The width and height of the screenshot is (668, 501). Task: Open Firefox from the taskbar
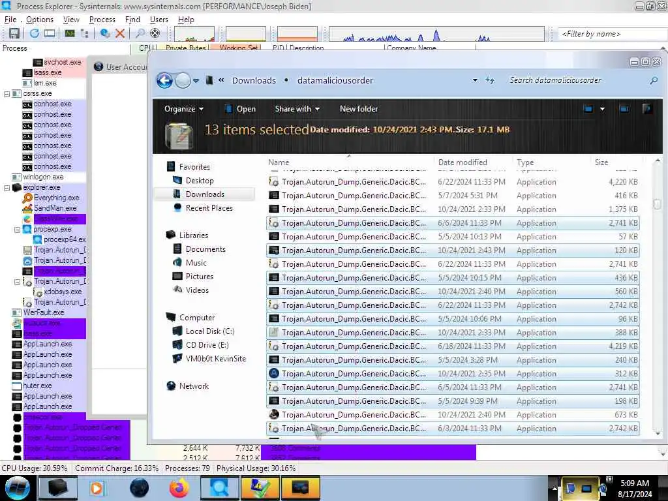[179, 488]
